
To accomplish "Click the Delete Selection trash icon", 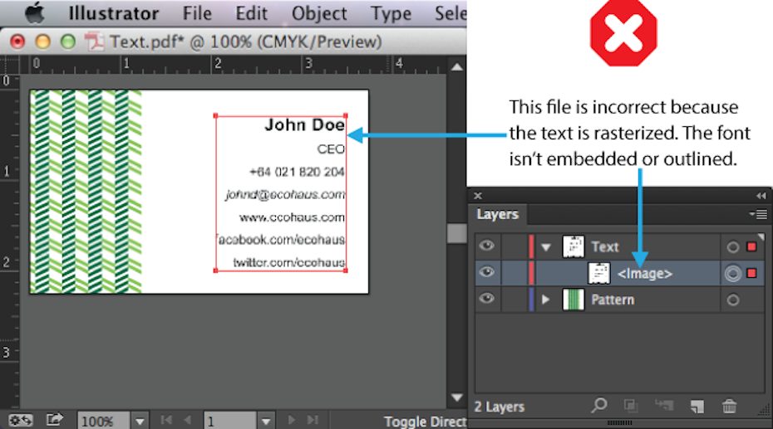I will [x=729, y=406].
